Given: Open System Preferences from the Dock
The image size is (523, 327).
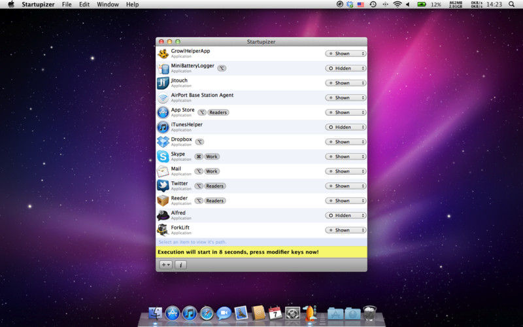Looking at the screenshot, I should [x=292, y=313].
